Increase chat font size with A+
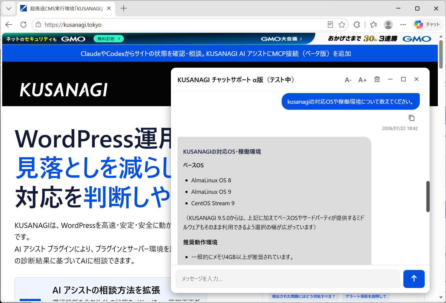Viewport: 446px width, 303px height. click(x=363, y=80)
